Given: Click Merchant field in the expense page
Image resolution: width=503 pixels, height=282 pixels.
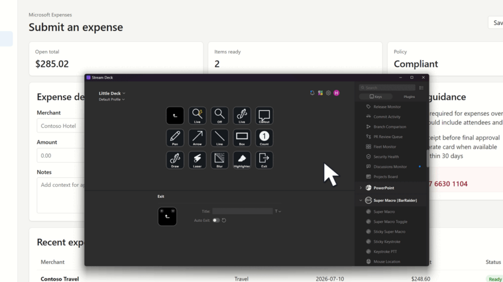Looking at the screenshot, I should (x=61, y=126).
